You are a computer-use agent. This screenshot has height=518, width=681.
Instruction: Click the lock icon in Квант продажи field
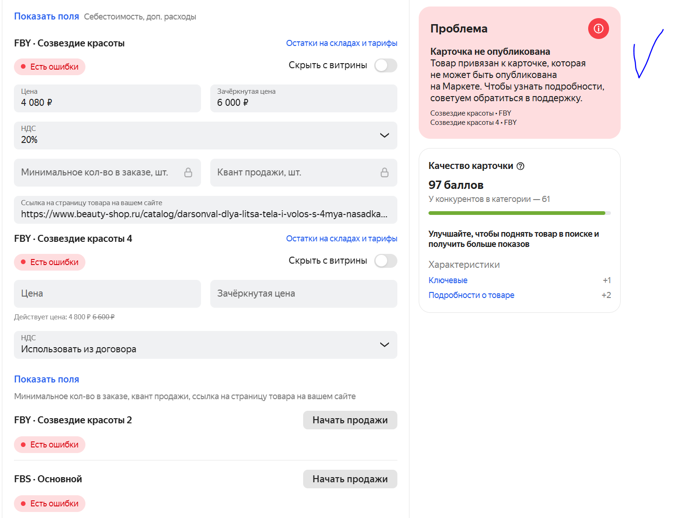tap(384, 173)
